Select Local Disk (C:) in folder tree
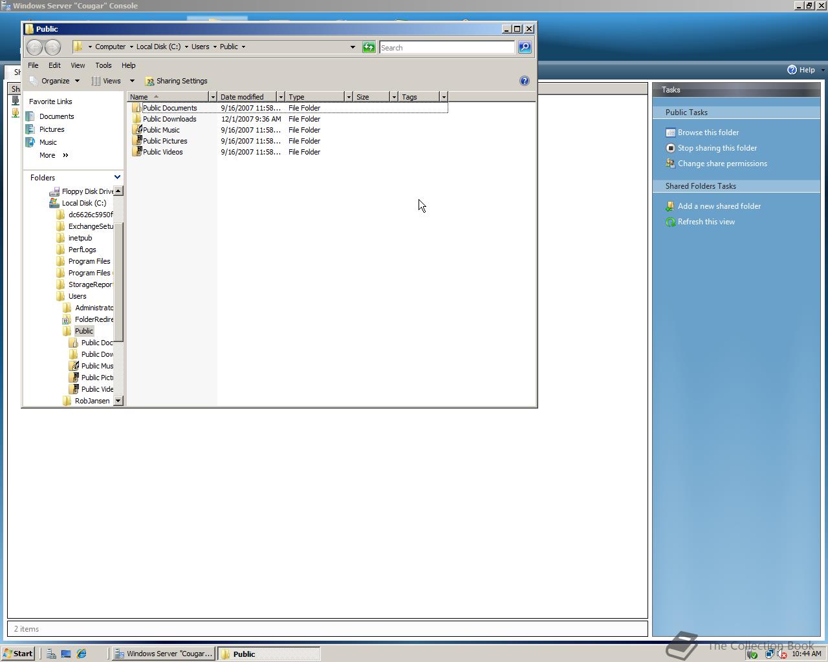The height and width of the screenshot is (662, 828). (83, 203)
